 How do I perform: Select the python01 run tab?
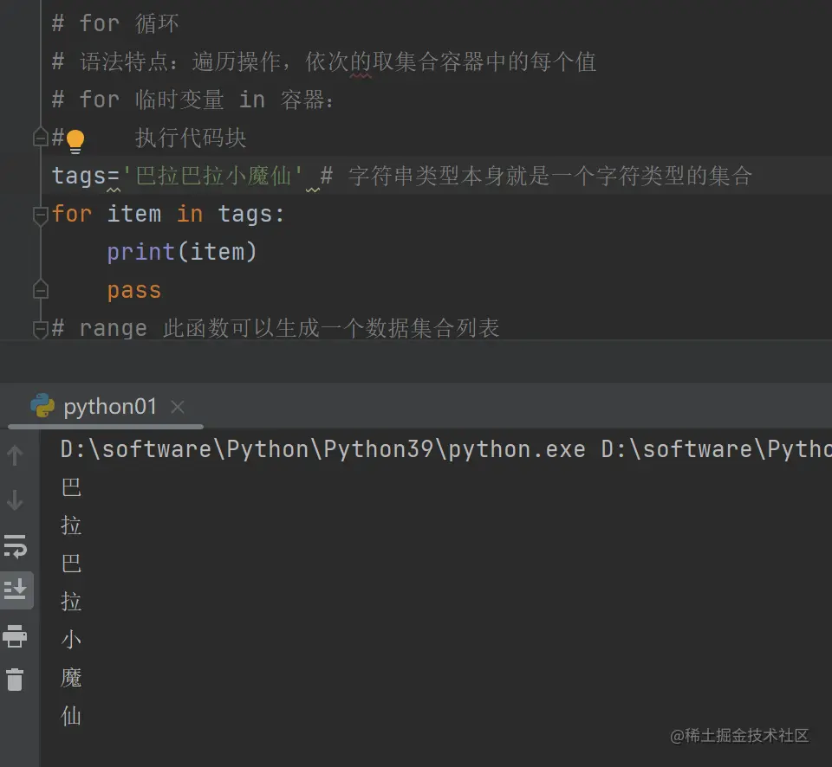click(106, 407)
